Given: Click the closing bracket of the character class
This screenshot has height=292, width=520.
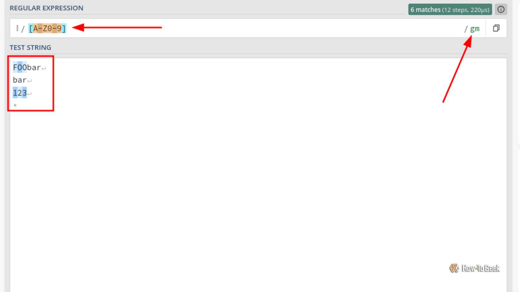Looking at the screenshot, I should tap(64, 28).
